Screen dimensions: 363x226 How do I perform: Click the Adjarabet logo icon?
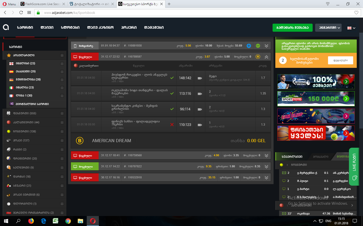pos(6,27)
